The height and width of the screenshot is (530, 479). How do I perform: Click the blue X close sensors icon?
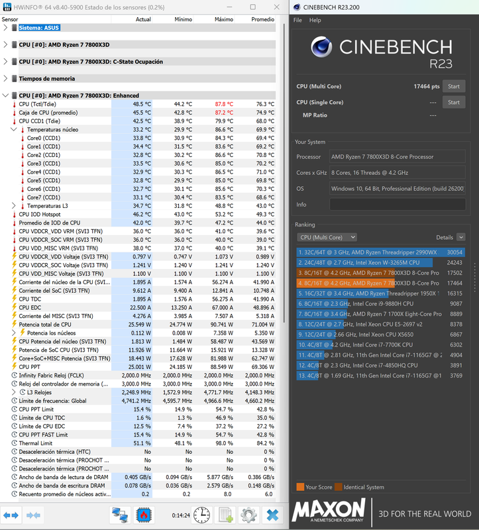click(x=272, y=515)
